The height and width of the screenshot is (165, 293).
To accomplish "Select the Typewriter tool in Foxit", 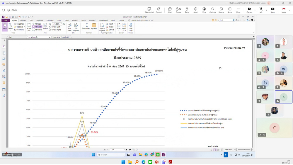I will click(x=86, y=26).
